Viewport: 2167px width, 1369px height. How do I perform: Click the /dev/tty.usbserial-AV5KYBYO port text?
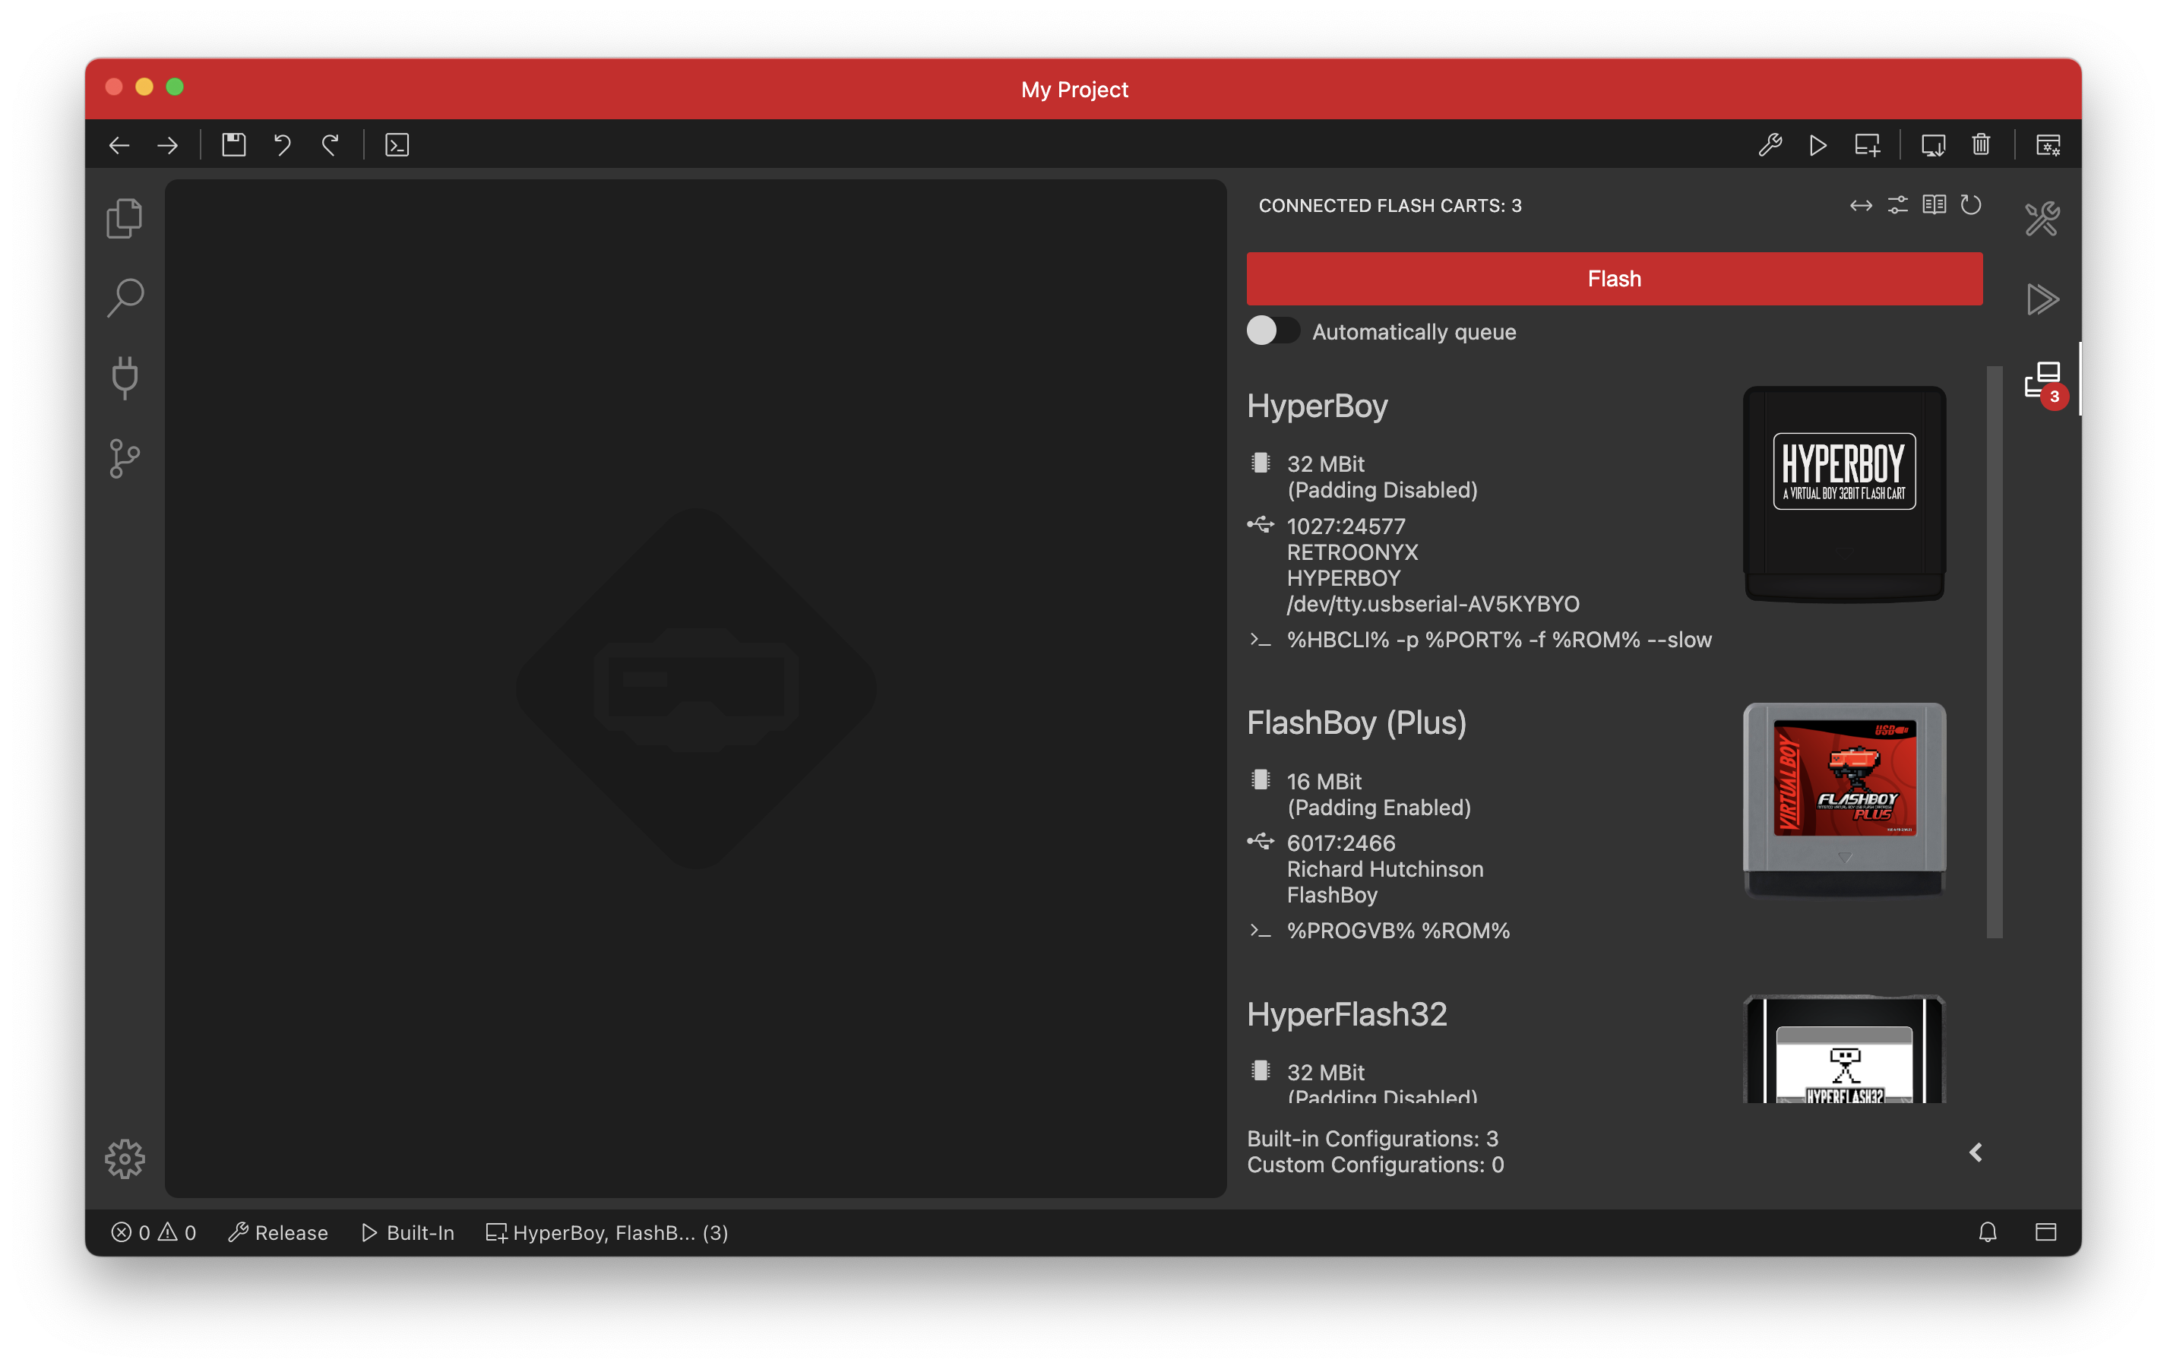pos(1434,604)
